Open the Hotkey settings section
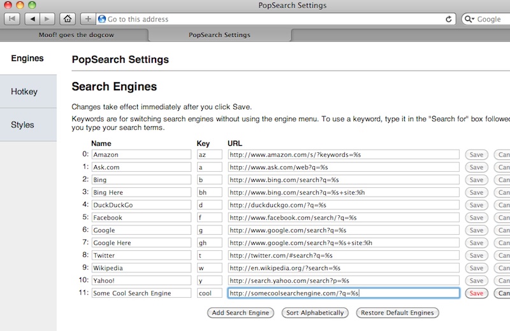 coord(28,92)
